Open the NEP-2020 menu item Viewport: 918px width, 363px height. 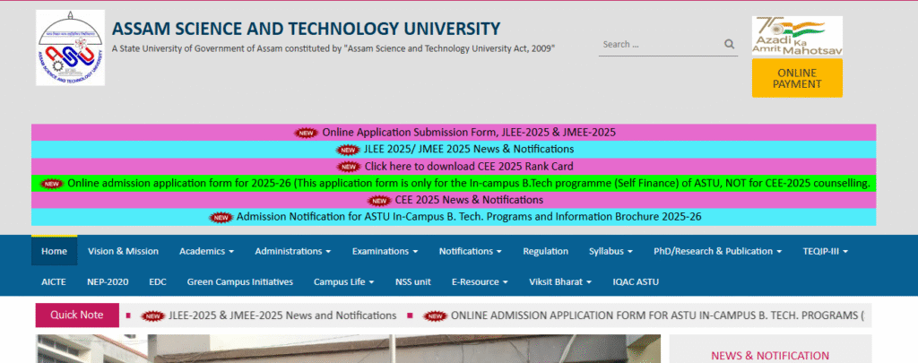(108, 281)
